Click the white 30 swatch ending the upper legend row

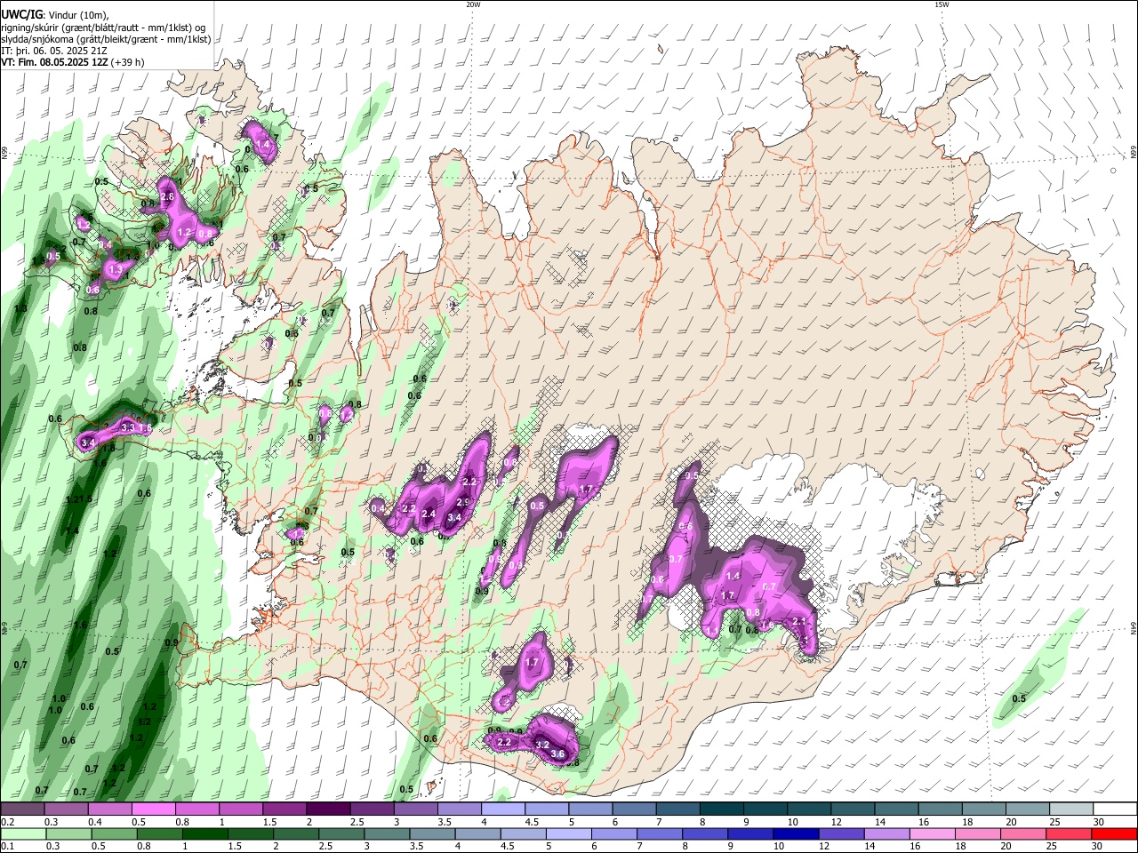point(1114,809)
